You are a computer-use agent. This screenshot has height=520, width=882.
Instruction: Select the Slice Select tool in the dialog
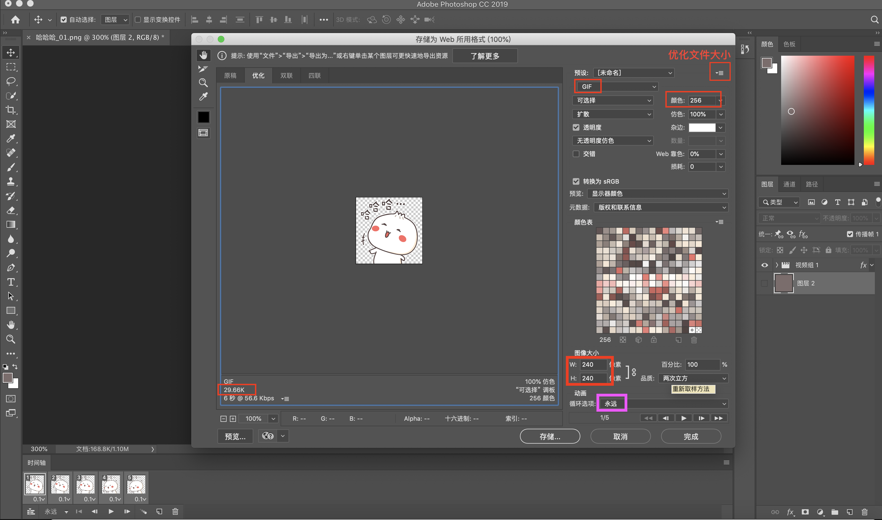[203, 69]
